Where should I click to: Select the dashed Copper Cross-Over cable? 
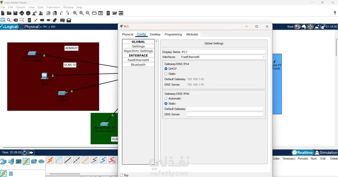tap(77, 160)
